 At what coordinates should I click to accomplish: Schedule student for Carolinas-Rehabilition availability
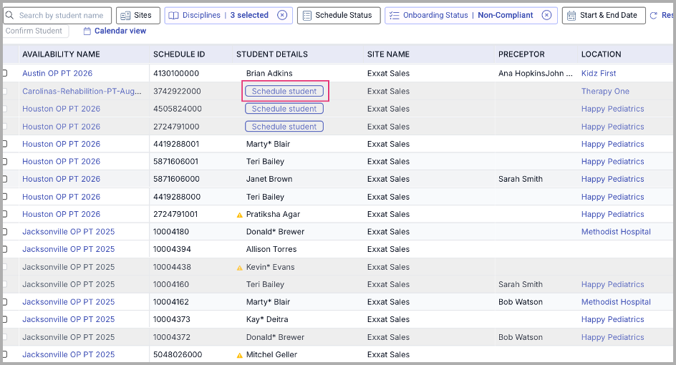coord(284,92)
